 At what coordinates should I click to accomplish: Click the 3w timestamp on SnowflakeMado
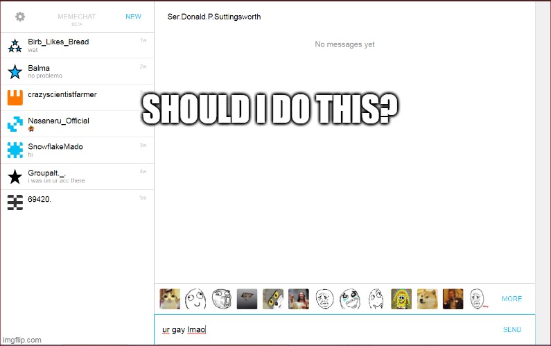pyautogui.click(x=143, y=145)
